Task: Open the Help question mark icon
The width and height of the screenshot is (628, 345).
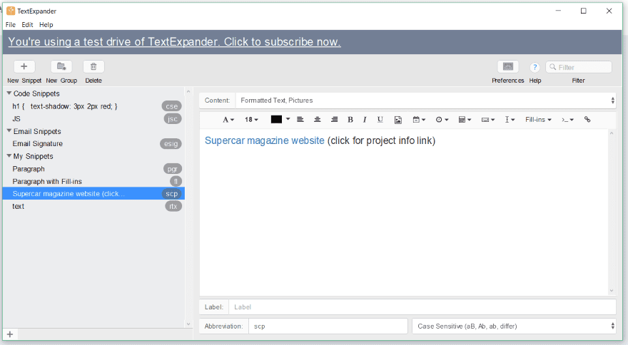Action: [x=535, y=67]
